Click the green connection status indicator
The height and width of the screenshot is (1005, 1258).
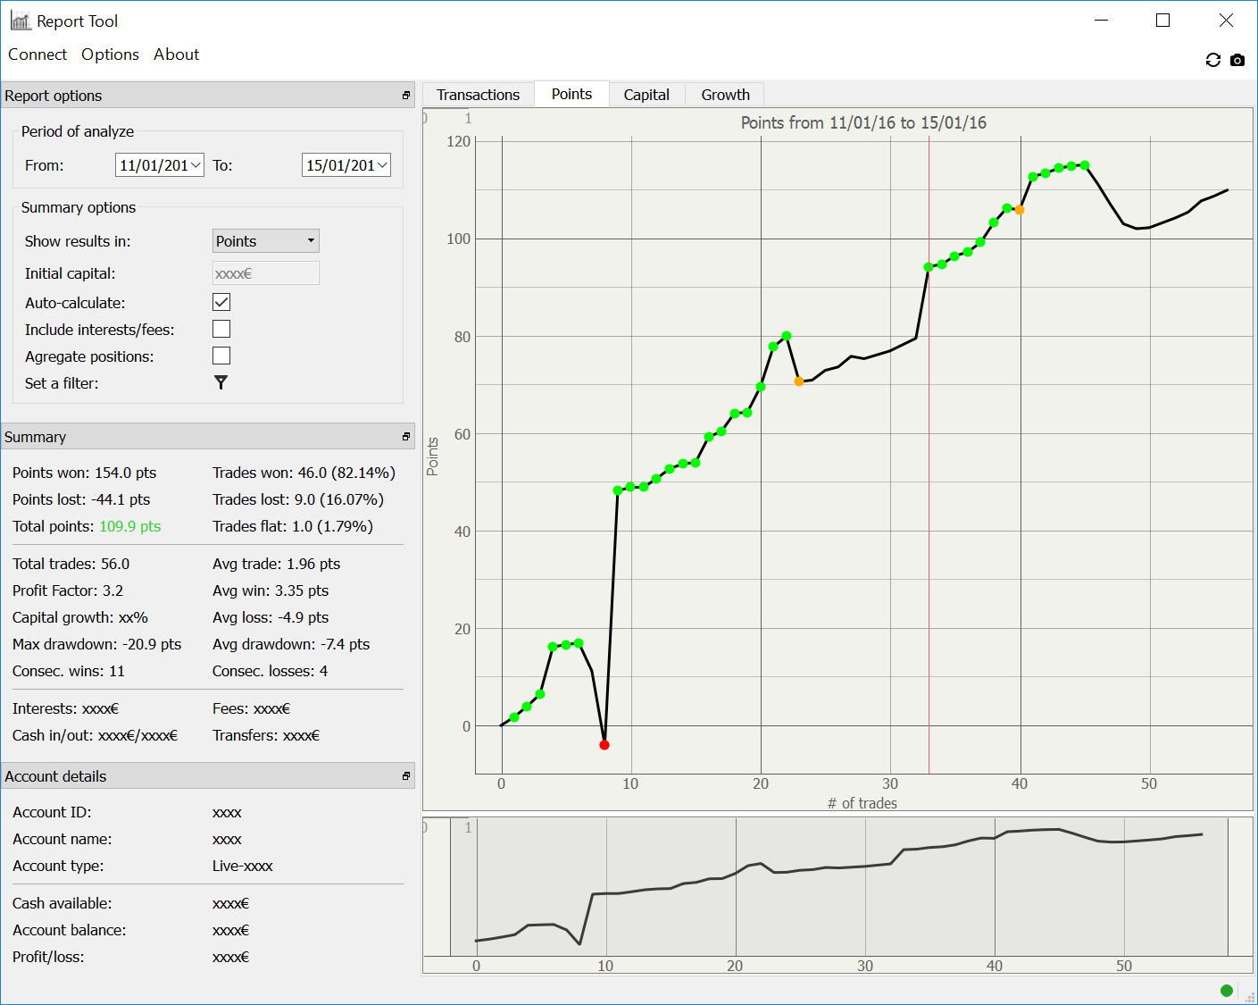coord(1226,990)
